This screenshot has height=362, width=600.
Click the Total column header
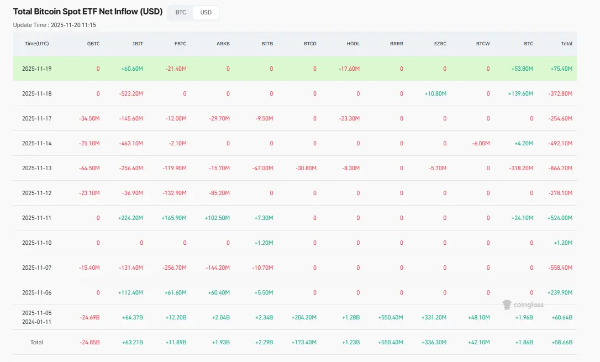coord(566,44)
